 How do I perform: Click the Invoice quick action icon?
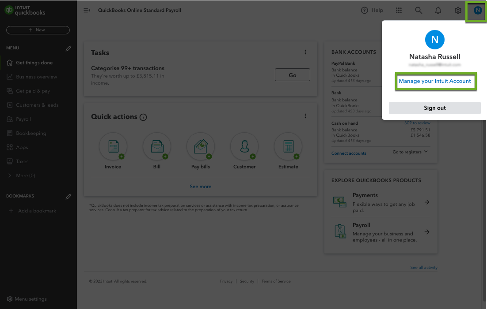tap(113, 147)
